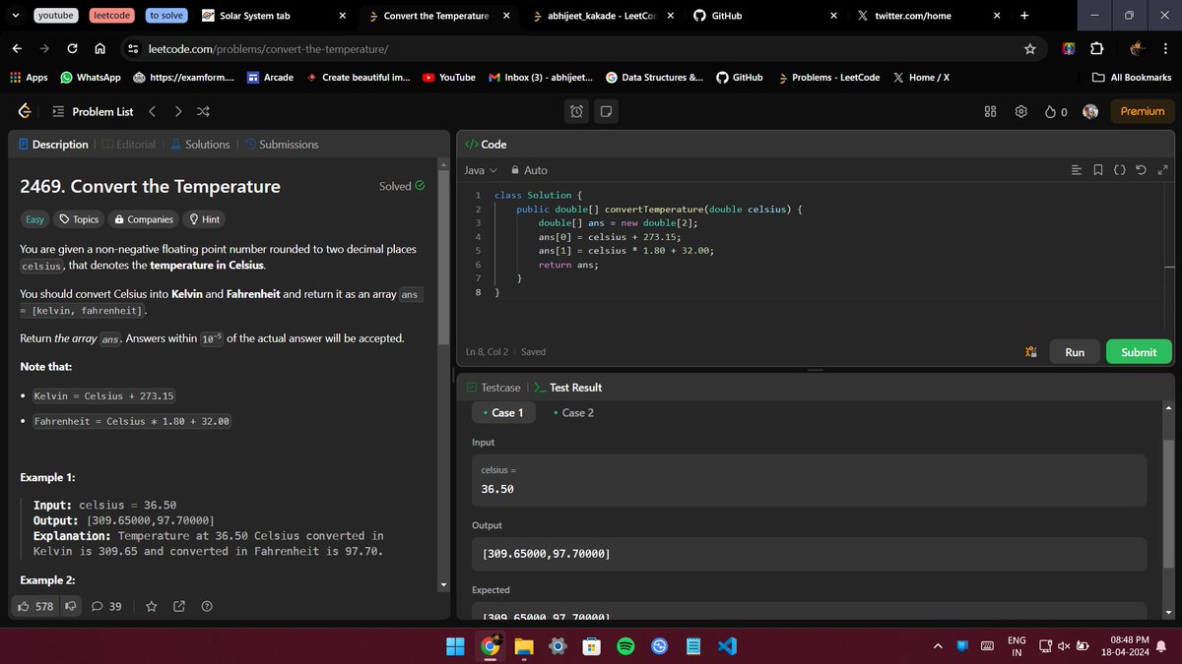
Task: Open the WhatsApp bookmark
Action: [90, 77]
